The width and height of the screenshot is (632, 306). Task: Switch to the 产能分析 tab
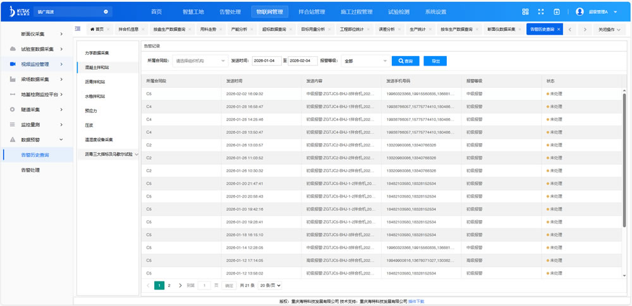[x=240, y=30]
